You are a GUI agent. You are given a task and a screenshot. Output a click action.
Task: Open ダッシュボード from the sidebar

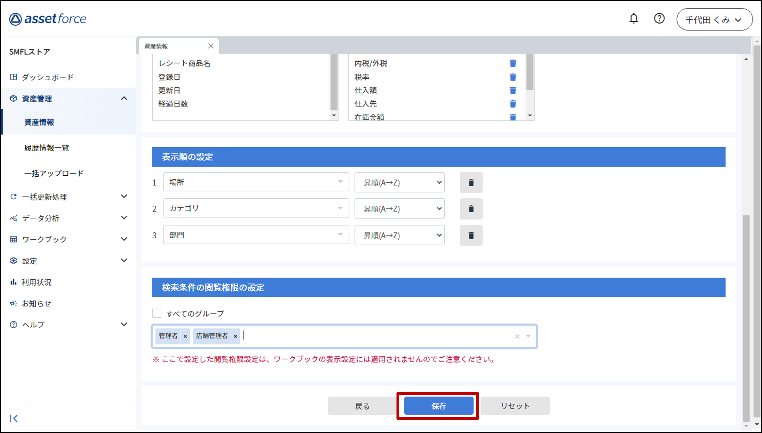coord(48,77)
